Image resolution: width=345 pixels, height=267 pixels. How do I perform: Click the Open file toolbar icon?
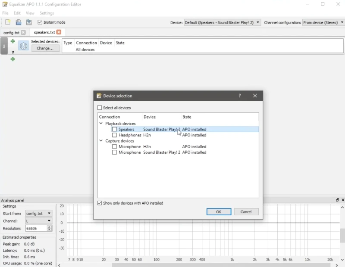[x=19, y=22]
